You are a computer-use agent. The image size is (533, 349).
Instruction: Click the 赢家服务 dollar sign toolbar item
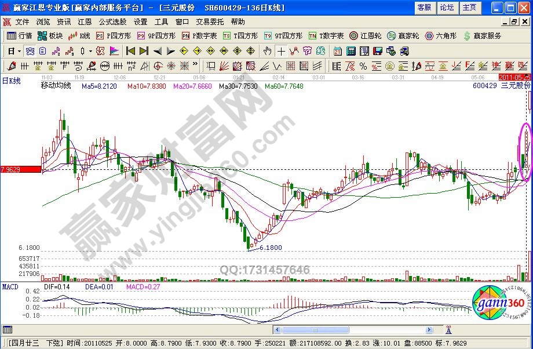tap(482, 36)
